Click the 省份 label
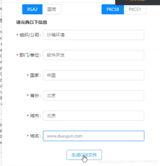The height and width of the screenshot is (166, 160). click(x=35, y=95)
